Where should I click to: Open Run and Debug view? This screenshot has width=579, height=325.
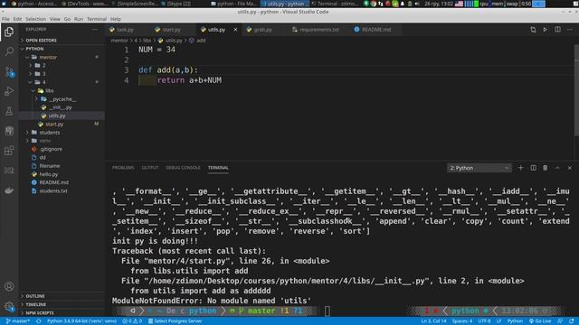point(9,91)
